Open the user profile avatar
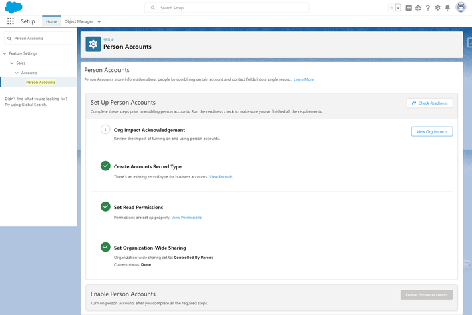 tap(461, 8)
